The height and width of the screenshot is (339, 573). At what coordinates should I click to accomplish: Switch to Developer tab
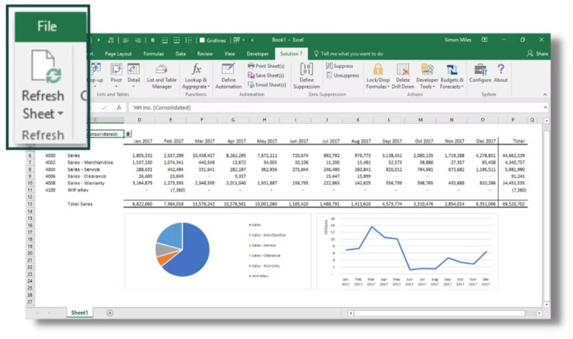[x=257, y=53]
